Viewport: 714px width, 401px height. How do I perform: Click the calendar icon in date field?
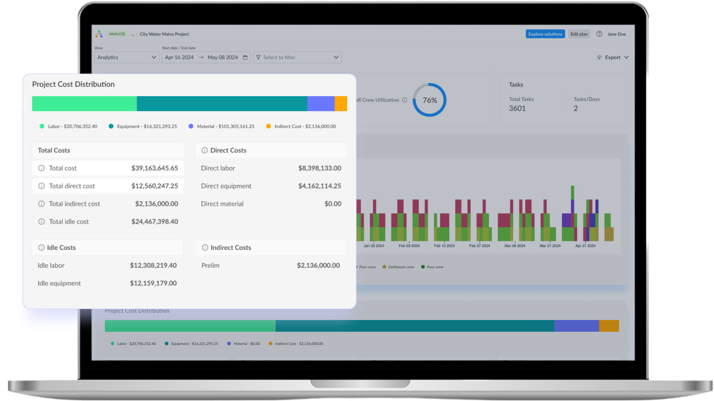[x=245, y=58]
